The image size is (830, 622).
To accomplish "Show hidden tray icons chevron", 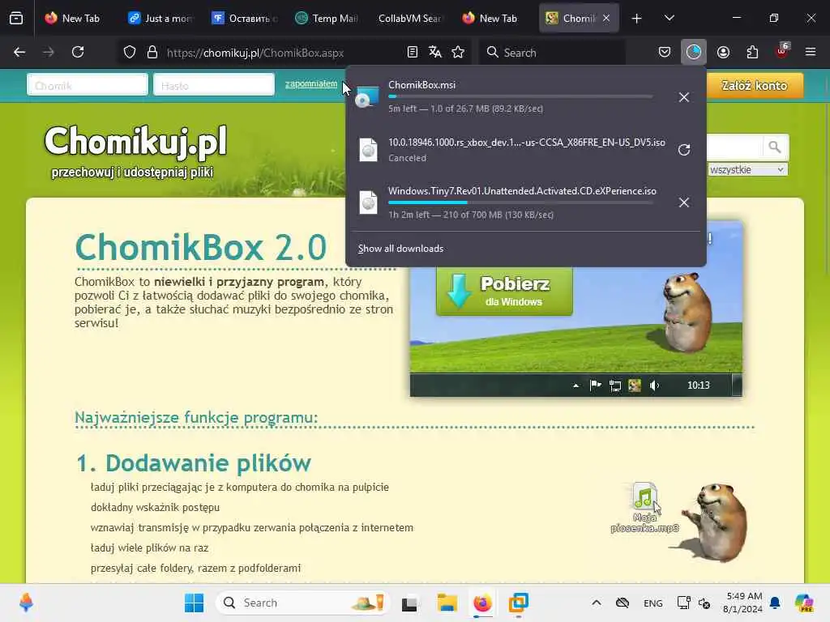I will tap(596, 603).
